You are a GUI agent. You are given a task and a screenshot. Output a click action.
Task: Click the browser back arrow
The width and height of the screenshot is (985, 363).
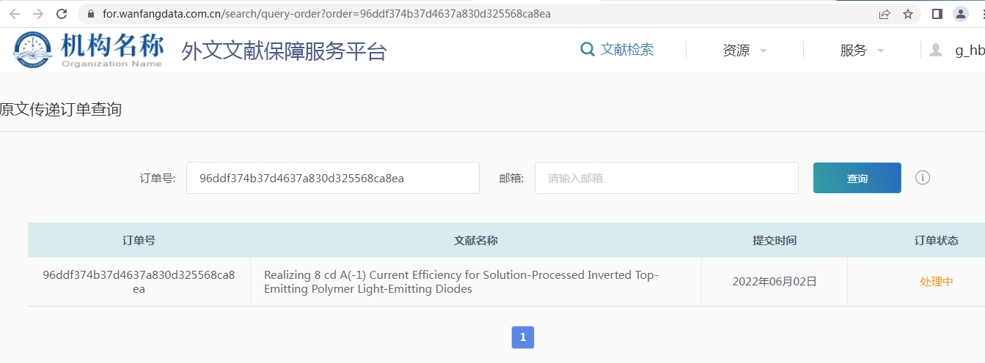click(14, 14)
